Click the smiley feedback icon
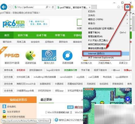 click(132, 7)
